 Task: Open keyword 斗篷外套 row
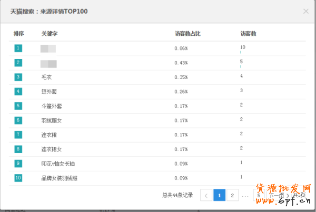coord(52,106)
